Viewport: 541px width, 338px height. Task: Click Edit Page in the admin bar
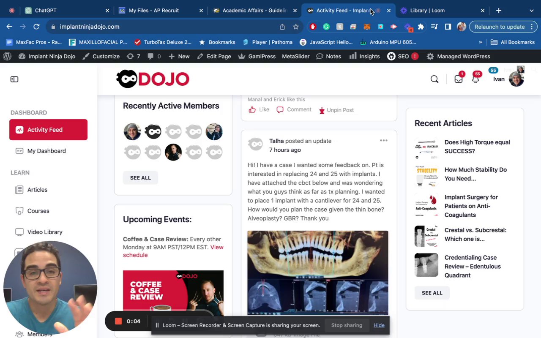click(214, 56)
